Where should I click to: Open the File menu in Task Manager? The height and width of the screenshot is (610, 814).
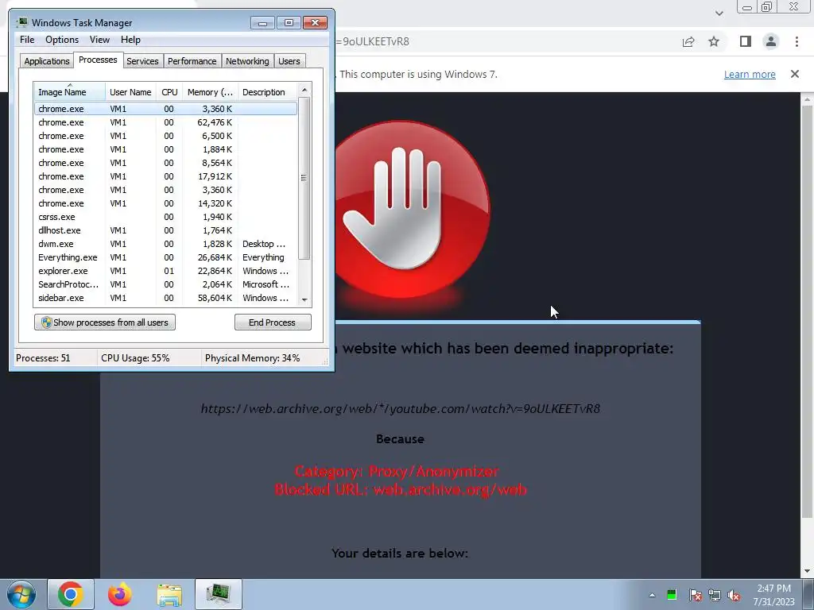point(27,40)
